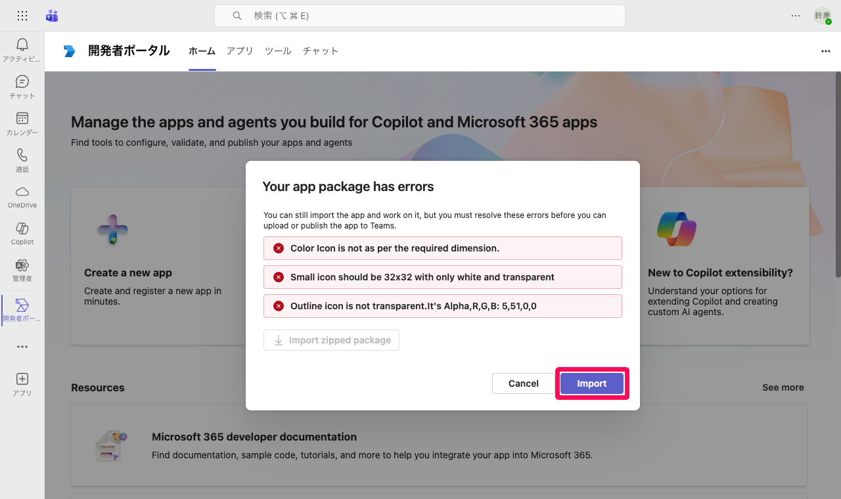Click the Outline icon error icon

point(279,306)
